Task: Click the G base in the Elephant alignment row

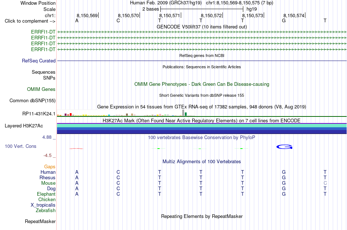Action: (x=284, y=194)
